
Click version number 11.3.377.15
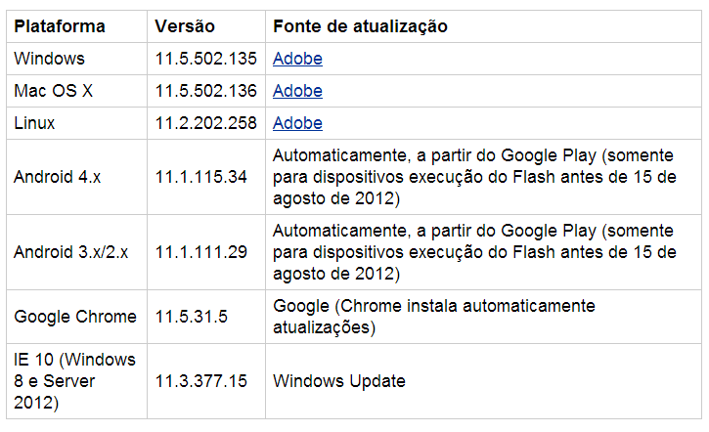coord(201,380)
